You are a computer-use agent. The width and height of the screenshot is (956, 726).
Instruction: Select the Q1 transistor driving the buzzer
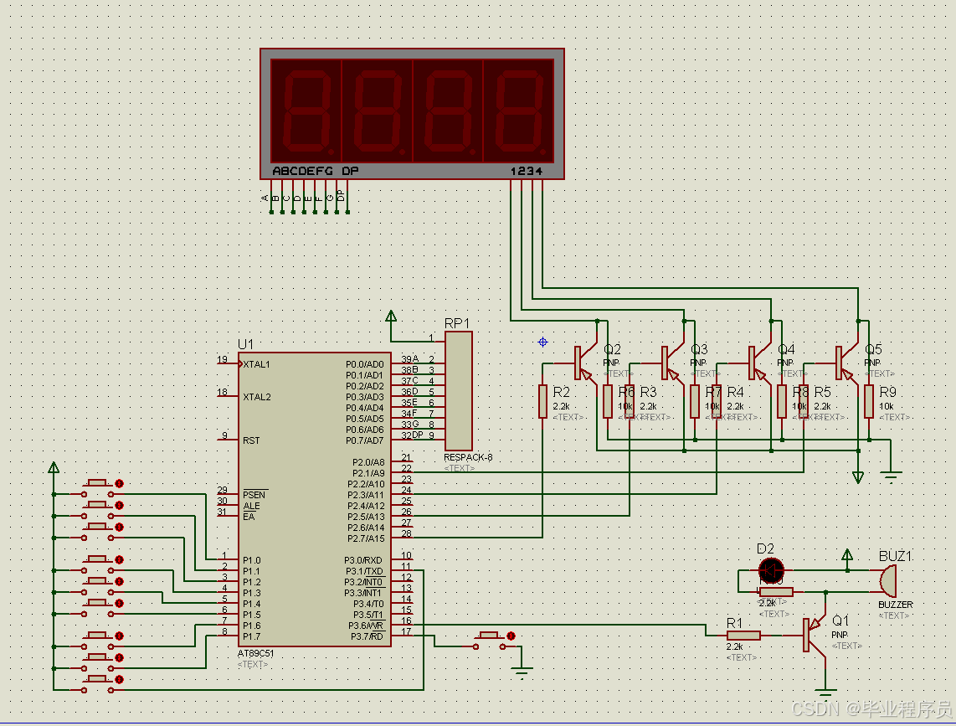pos(814,635)
